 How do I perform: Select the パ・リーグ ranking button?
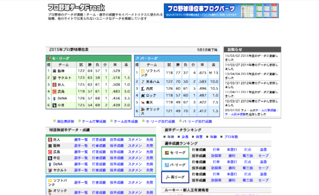(x=175, y=165)
